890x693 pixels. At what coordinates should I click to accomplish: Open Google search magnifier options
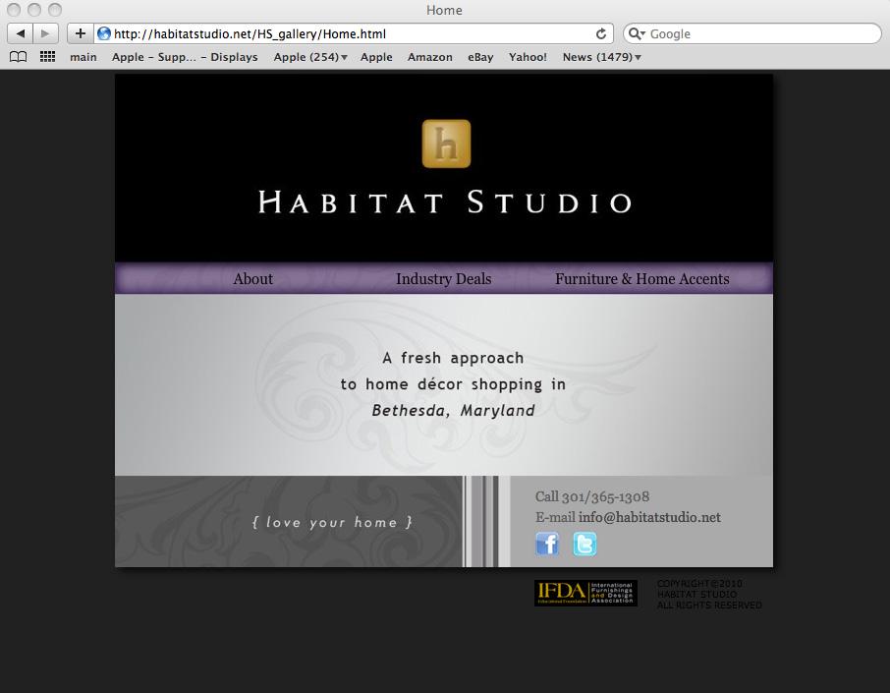(637, 34)
